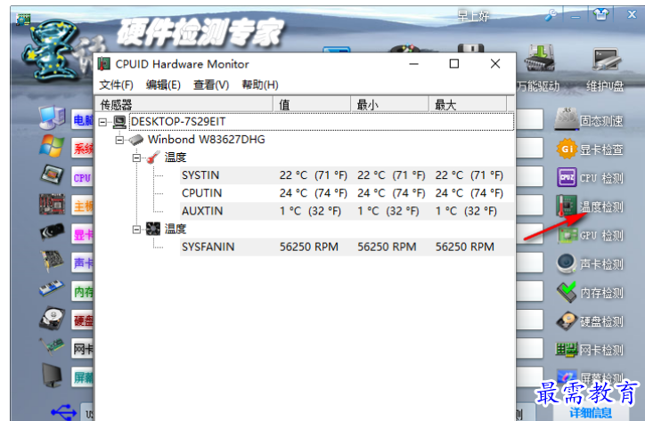Open the 编辑(E) menu
The image size is (645, 421).
click(163, 85)
